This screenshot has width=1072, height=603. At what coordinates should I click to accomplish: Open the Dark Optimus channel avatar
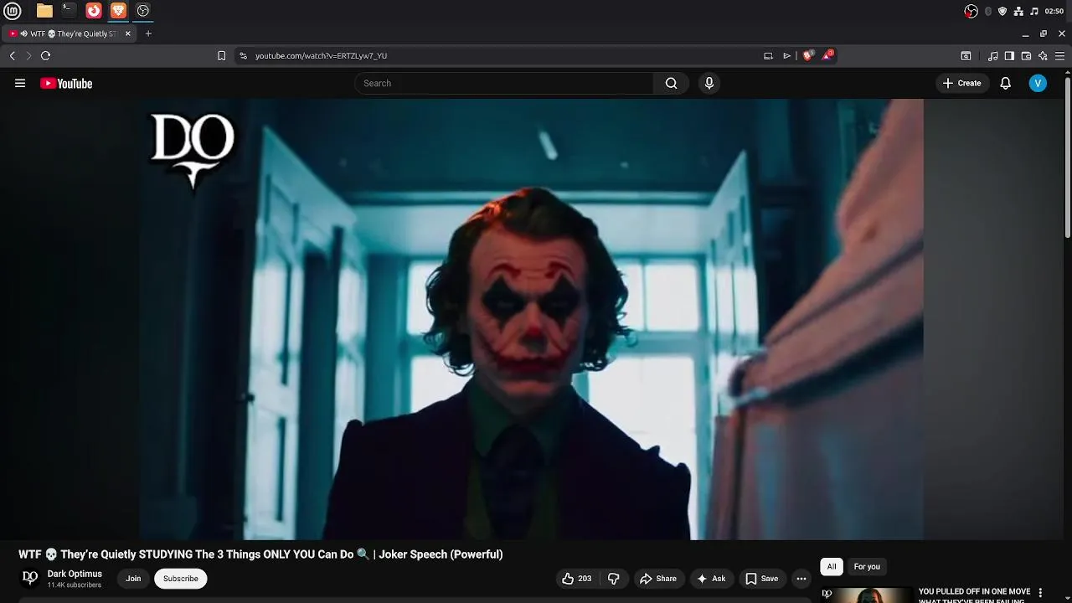[x=30, y=578]
